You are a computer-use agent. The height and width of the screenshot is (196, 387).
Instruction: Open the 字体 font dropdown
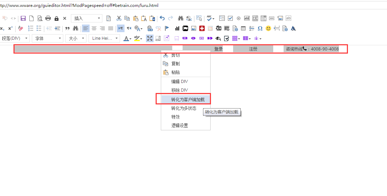(47, 38)
